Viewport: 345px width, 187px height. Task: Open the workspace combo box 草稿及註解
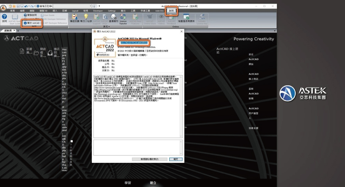[45, 6]
